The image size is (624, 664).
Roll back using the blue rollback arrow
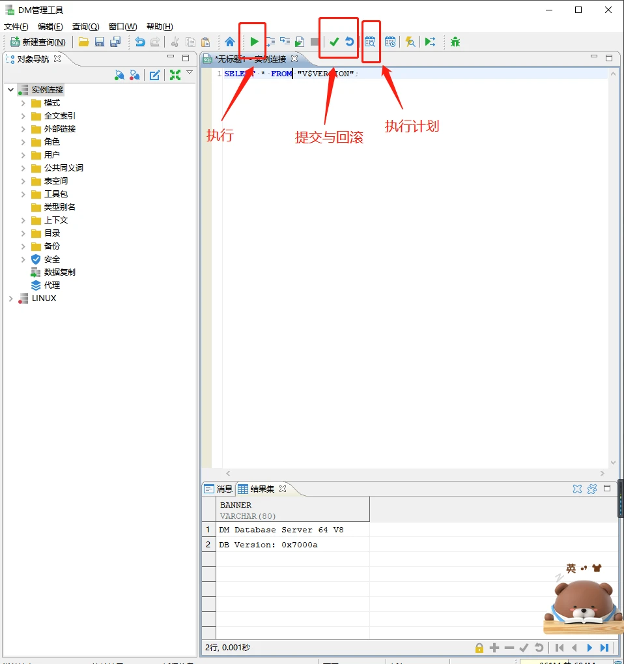pos(350,42)
